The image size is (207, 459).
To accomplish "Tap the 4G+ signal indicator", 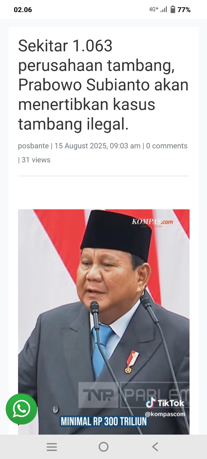I will [154, 9].
